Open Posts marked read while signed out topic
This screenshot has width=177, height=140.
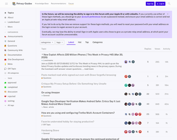[x=79, y=75]
